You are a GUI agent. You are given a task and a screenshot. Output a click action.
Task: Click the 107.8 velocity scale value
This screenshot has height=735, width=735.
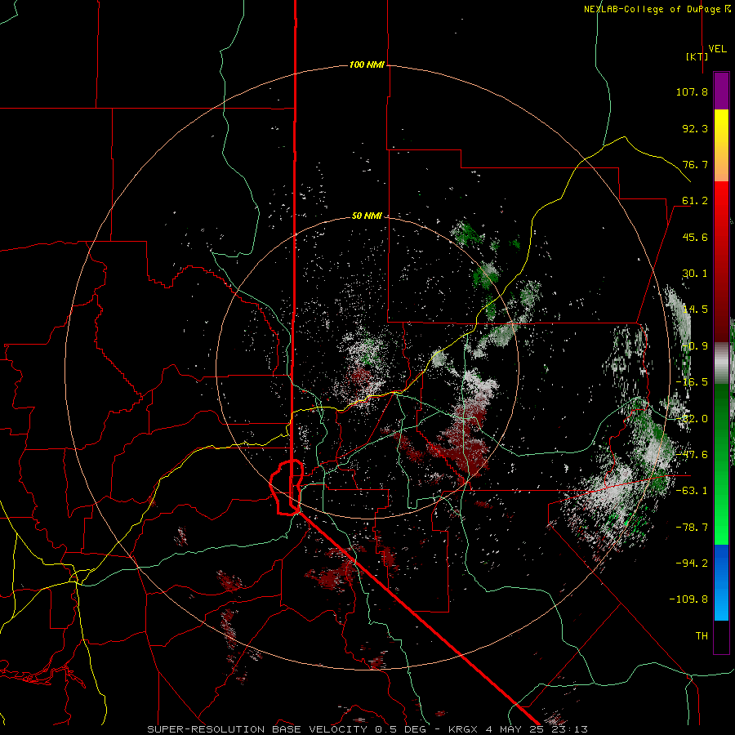(x=692, y=91)
